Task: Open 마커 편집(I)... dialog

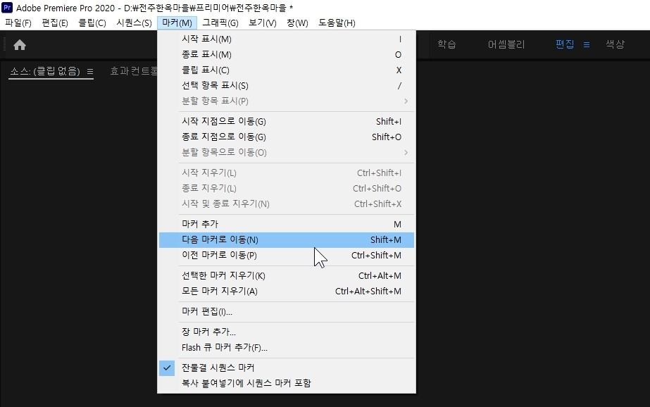Action: [x=287, y=312]
